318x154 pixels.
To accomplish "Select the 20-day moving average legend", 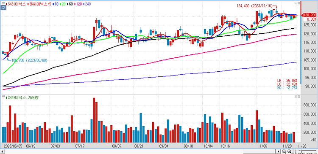I will [63, 4].
